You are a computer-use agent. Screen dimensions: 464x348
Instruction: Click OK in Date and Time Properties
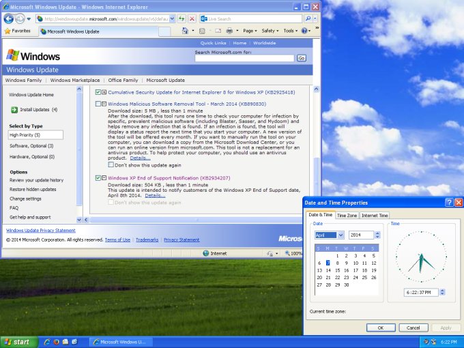[381, 328]
